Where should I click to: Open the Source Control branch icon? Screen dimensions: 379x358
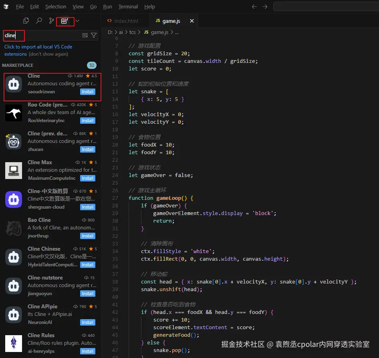(x=51, y=21)
